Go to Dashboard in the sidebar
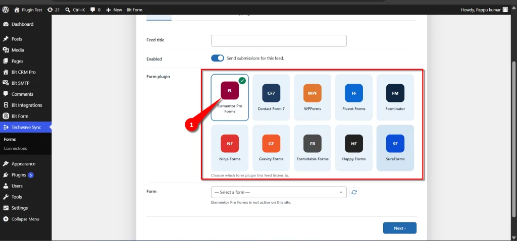 (26, 24)
